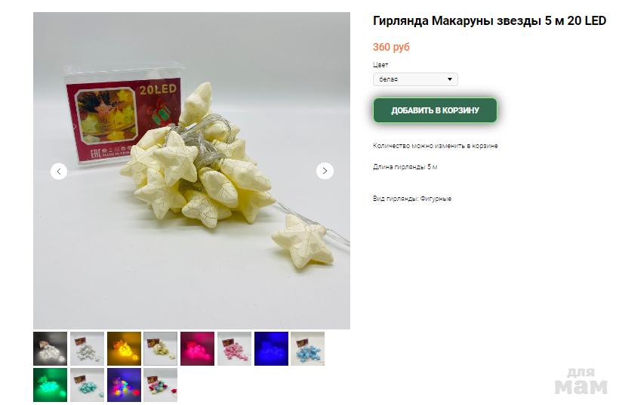Select the unlit multicolor stars thumbnail
Image resolution: width=619 pixels, height=405 pixels.
[x=160, y=385]
